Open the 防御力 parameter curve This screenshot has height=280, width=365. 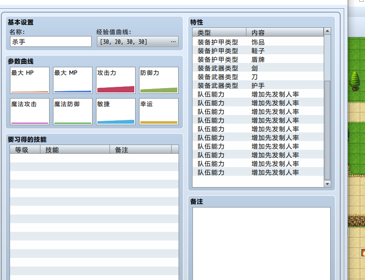coord(159,80)
